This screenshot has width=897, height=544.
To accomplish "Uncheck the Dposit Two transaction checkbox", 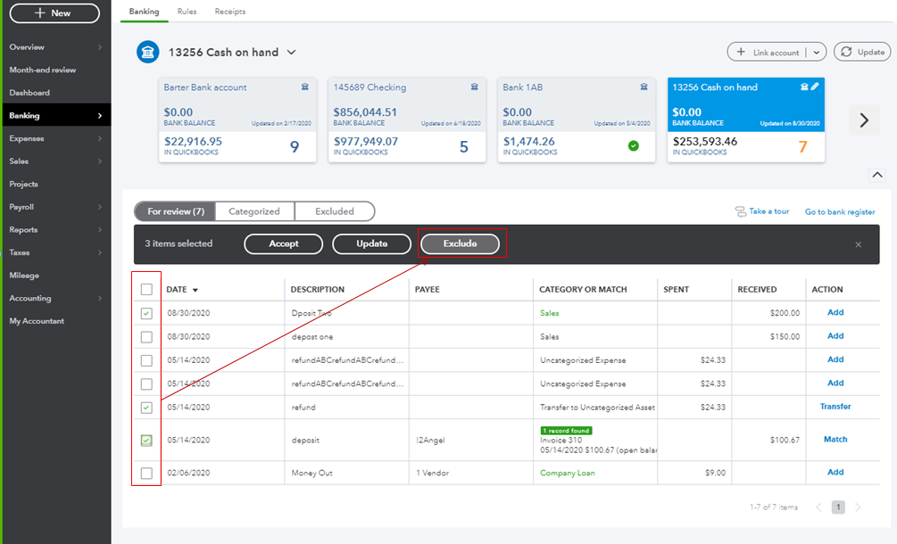I will point(146,313).
